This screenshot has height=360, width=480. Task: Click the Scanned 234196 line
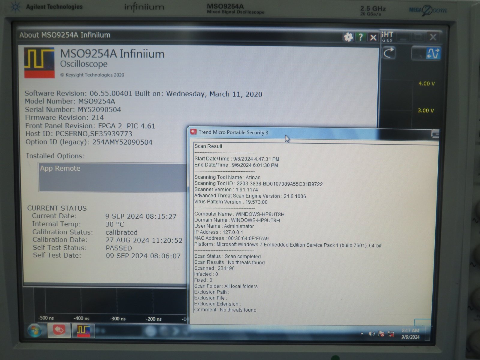click(214, 268)
